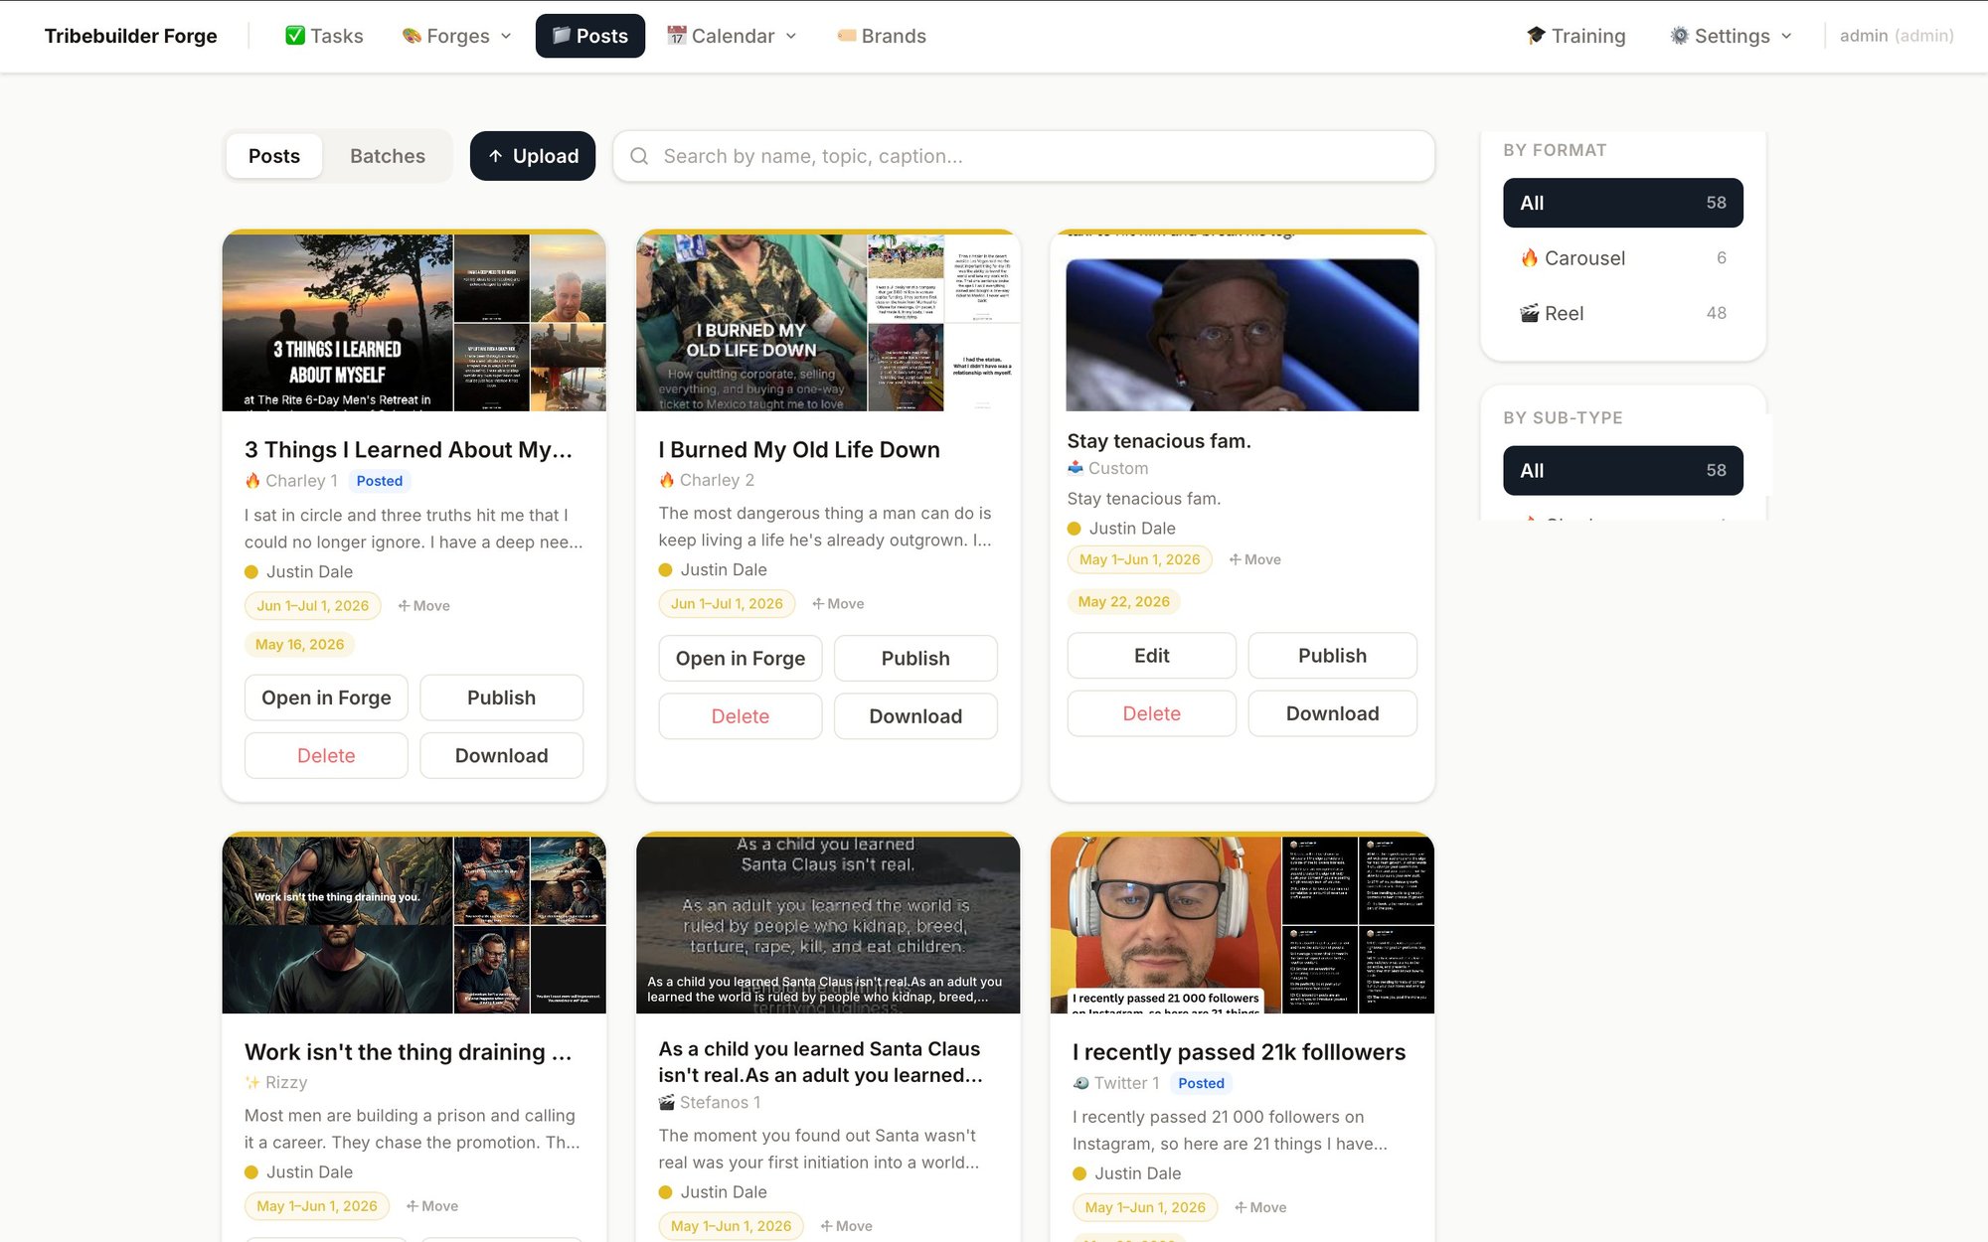Expand the Calendar dropdown menu
This screenshot has width=1988, height=1242.
point(732,36)
